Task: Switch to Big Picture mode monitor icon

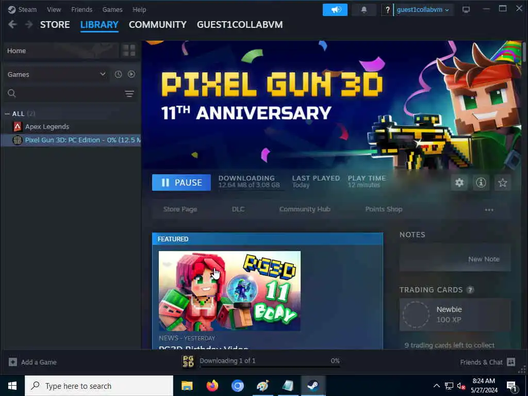Action: coord(466,10)
